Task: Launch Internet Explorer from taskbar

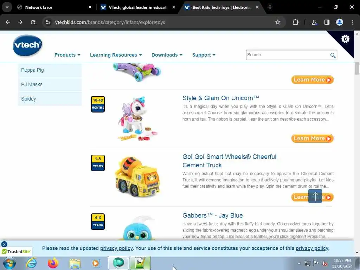Action: point(31,263)
